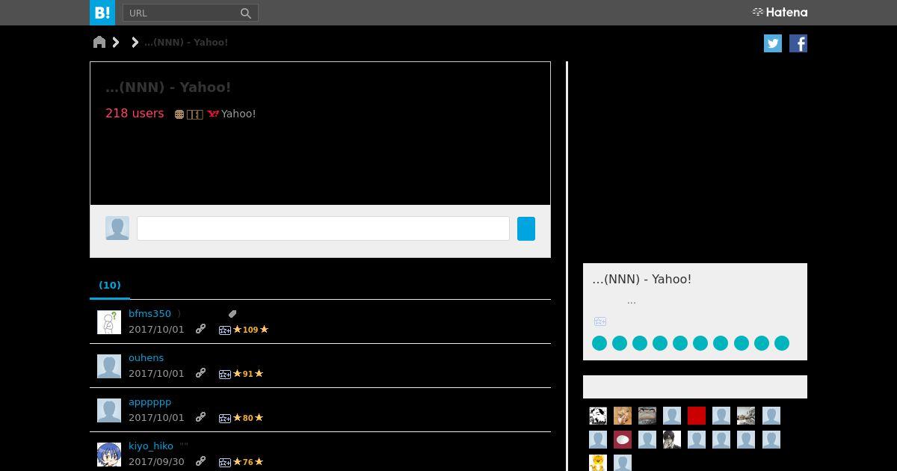The height and width of the screenshot is (471, 897).
Task: Share the page via the Twitter icon
Action: click(773, 43)
